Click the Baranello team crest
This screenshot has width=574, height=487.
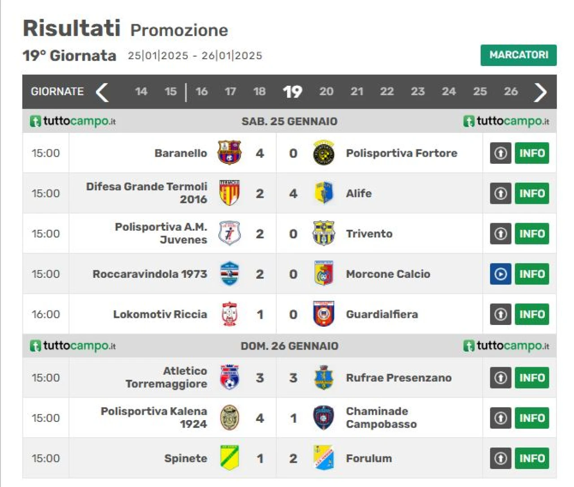(229, 153)
